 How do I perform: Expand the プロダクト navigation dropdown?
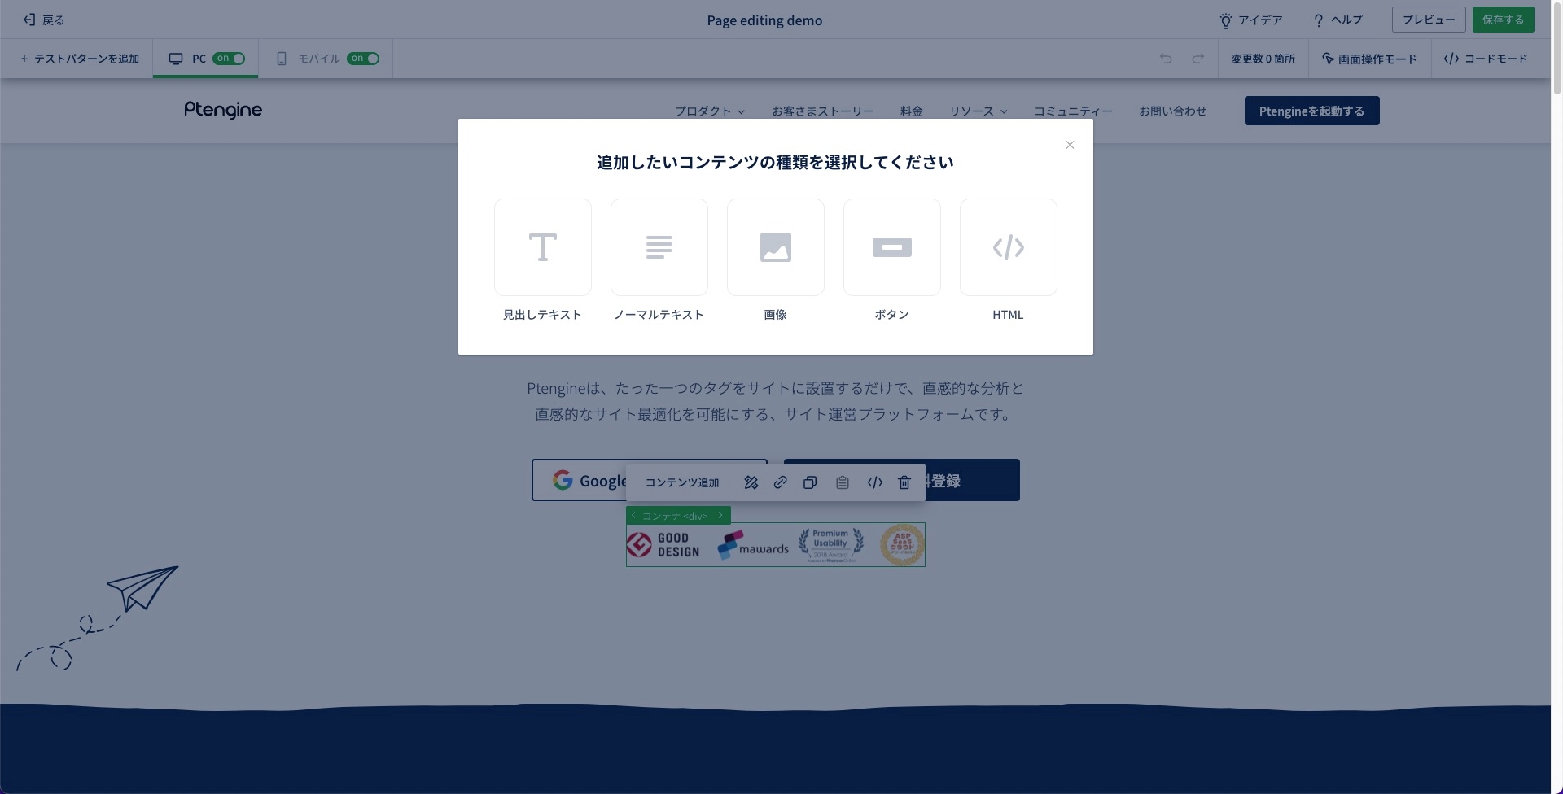tap(709, 111)
